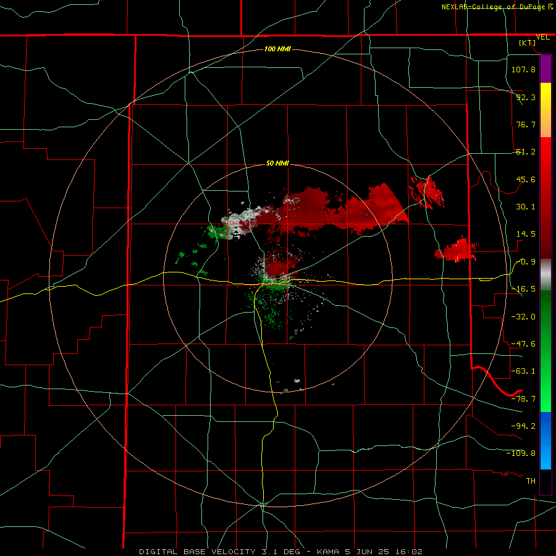Click the -63.1 velocity scale value
This screenshot has width=556, height=556.
click(x=523, y=371)
